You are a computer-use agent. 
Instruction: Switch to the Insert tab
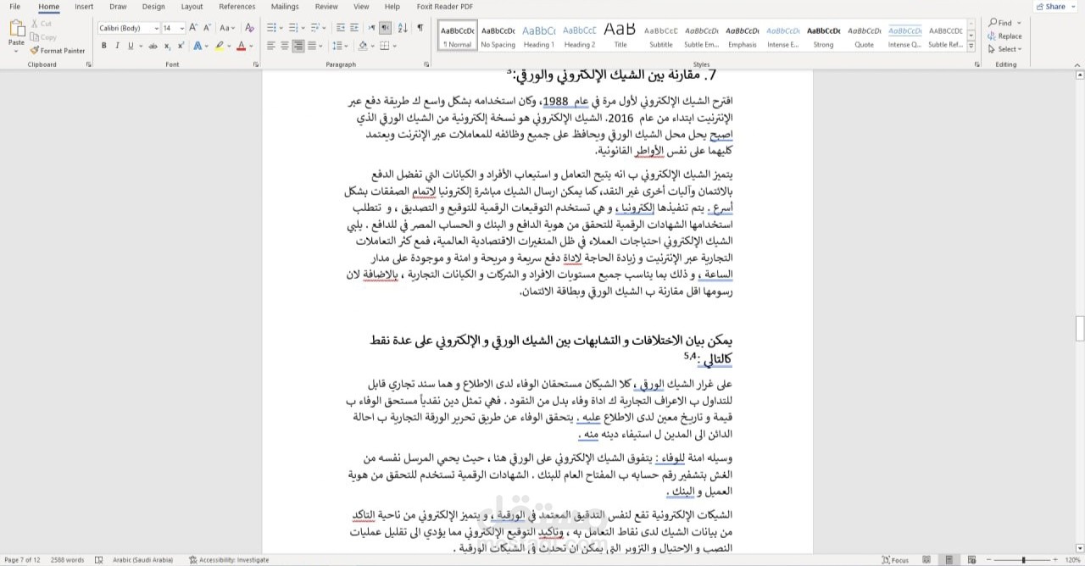click(x=84, y=6)
